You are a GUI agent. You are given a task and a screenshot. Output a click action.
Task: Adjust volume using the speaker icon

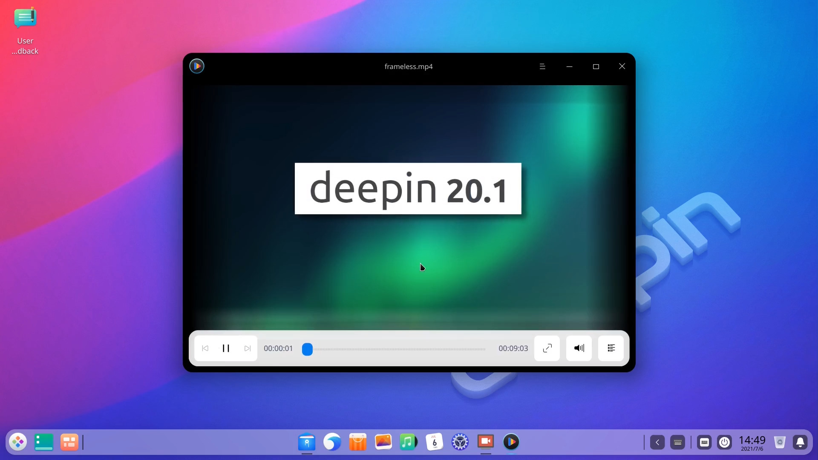tap(579, 348)
